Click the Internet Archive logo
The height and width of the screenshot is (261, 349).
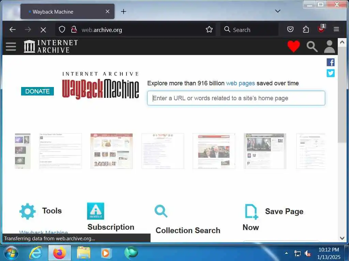51,46
